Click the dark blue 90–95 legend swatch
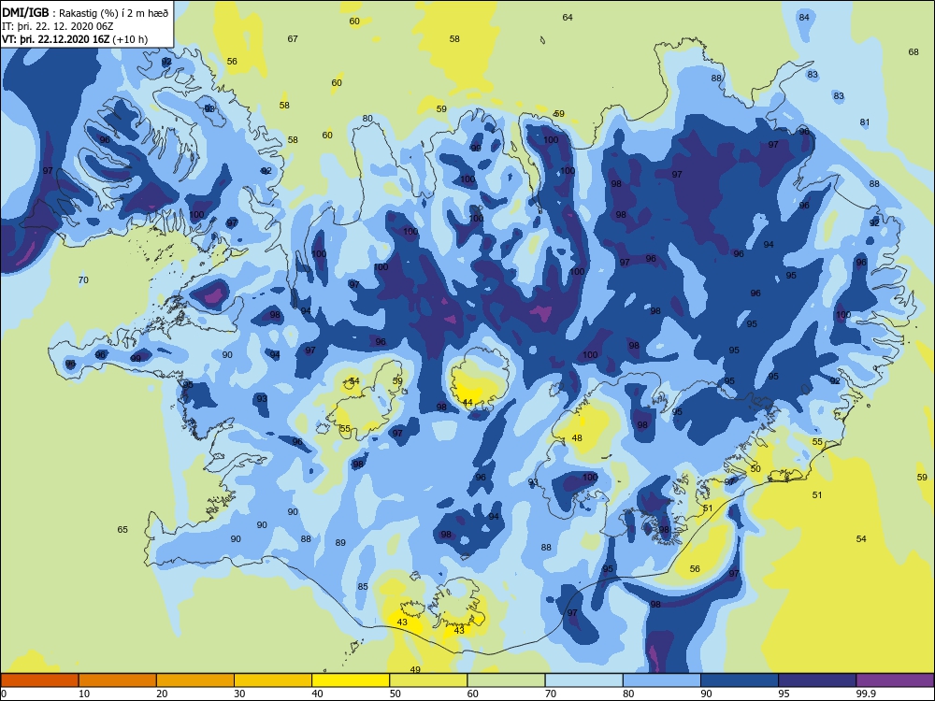 (x=740, y=680)
